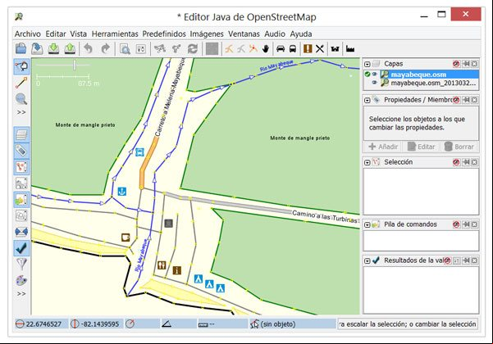Collapse the Selección panel
Image resolution: width=493 pixels, height=344 pixels.
click(367, 162)
